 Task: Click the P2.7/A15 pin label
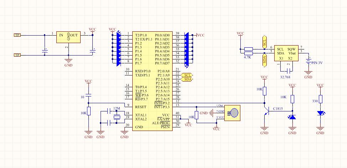pyautogui.click(x=163, y=99)
